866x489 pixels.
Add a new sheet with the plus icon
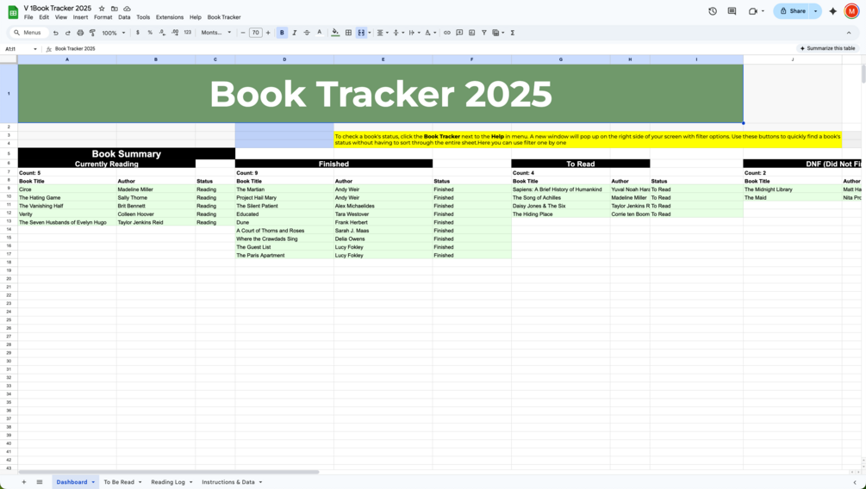coord(24,482)
